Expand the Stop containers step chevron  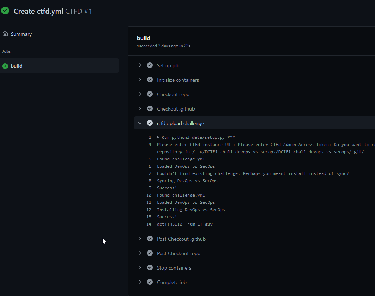[140, 267]
